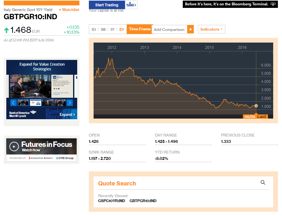This screenshot has height=216, width=282.
Task: Click the 06/06 1.468 date label
Action: point(256,117)
